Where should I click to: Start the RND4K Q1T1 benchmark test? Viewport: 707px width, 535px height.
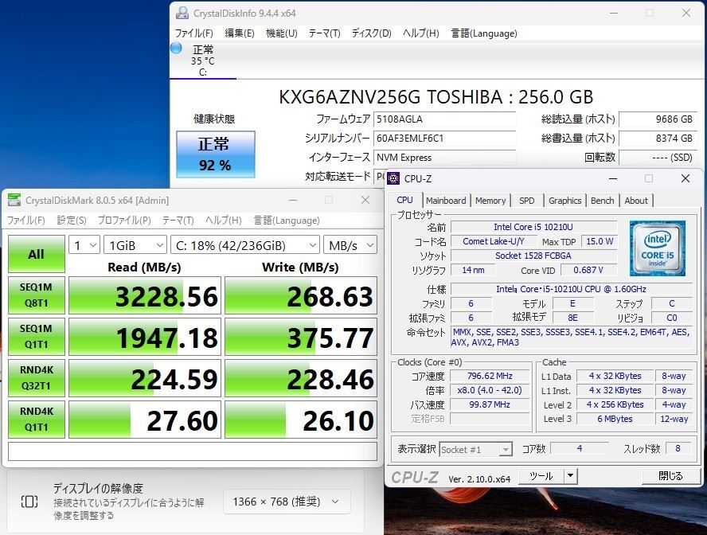coord(36,420)
